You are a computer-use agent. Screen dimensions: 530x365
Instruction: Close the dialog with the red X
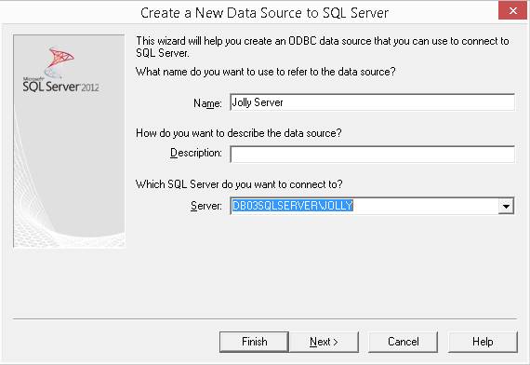point(512,10)
